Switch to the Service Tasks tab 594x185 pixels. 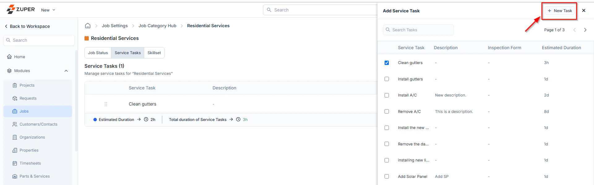tap(128, 53)
